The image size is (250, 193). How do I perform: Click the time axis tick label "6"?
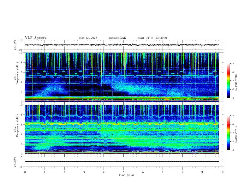click(x=143, y=172)
